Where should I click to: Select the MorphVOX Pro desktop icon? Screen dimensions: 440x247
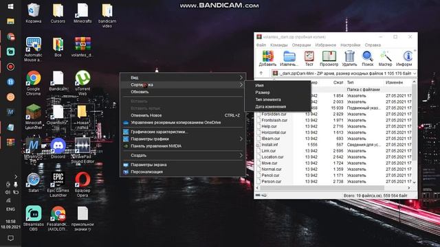pyautogui.click(x=34, y=151)
